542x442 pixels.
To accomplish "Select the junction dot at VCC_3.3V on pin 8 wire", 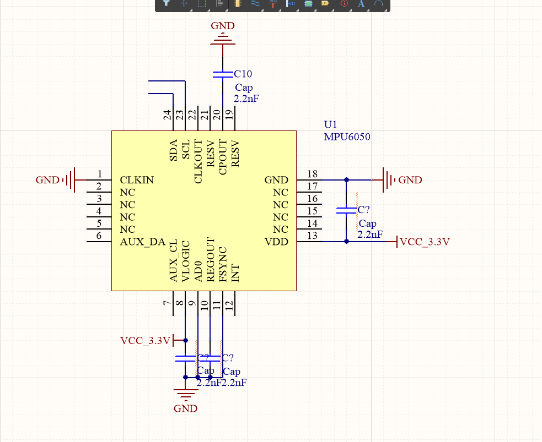I will 186,341.
